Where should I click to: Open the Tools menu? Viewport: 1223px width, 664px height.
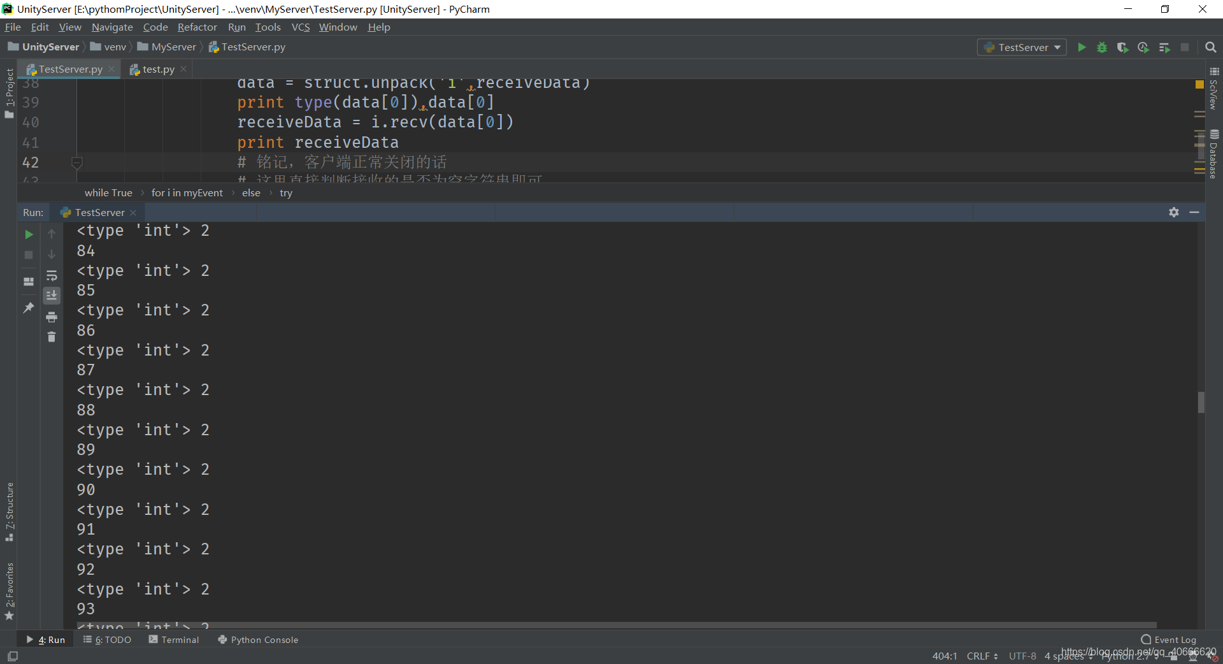click(x=268, y=27)
